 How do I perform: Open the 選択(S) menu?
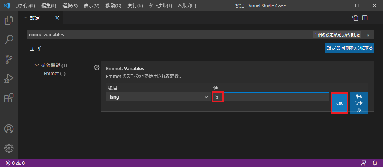point(70,6)
